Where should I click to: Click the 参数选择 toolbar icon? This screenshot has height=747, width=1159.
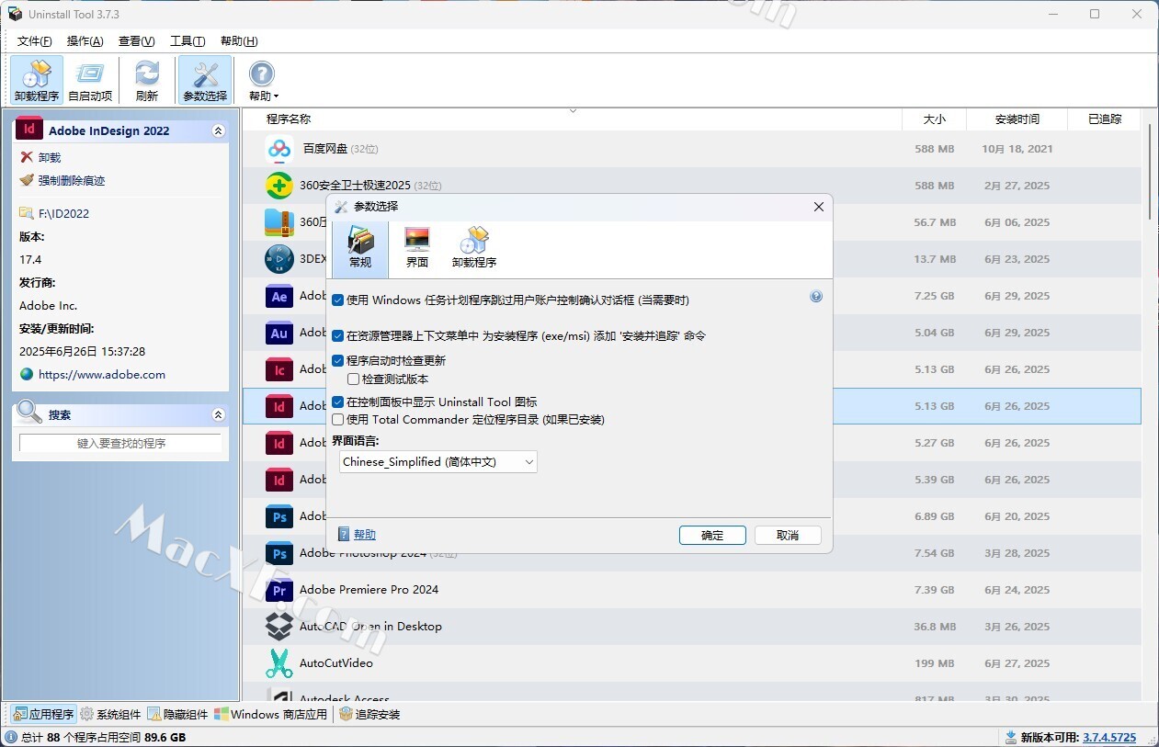click(x=205, y=80)
